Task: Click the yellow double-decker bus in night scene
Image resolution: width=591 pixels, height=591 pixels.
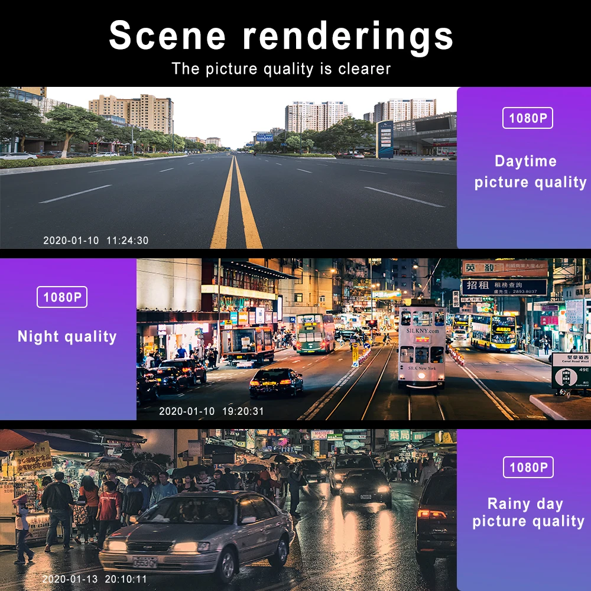Action: pyautogui.click(x=493, y=332)
